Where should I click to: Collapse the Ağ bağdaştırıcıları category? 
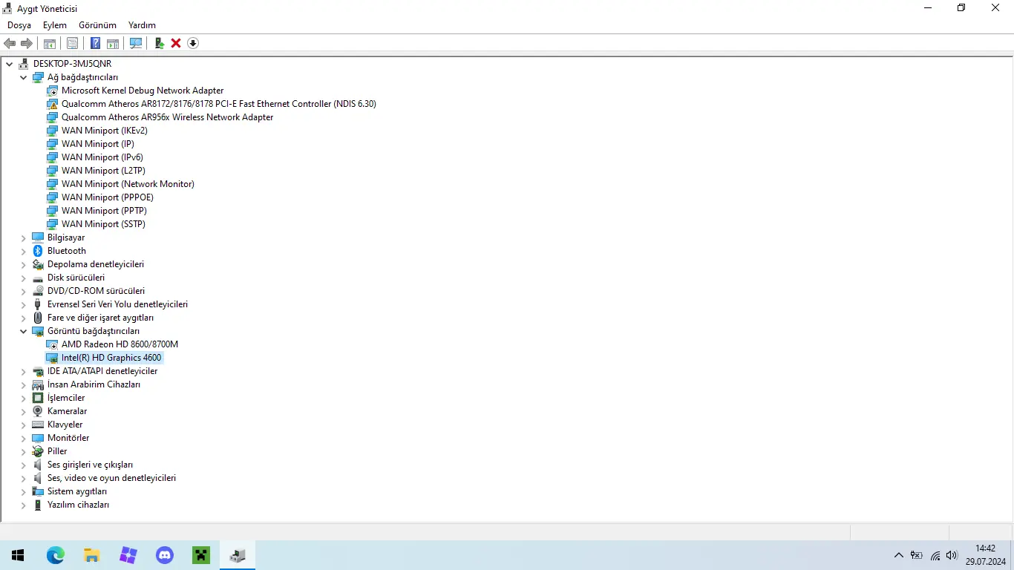[24, 77]
